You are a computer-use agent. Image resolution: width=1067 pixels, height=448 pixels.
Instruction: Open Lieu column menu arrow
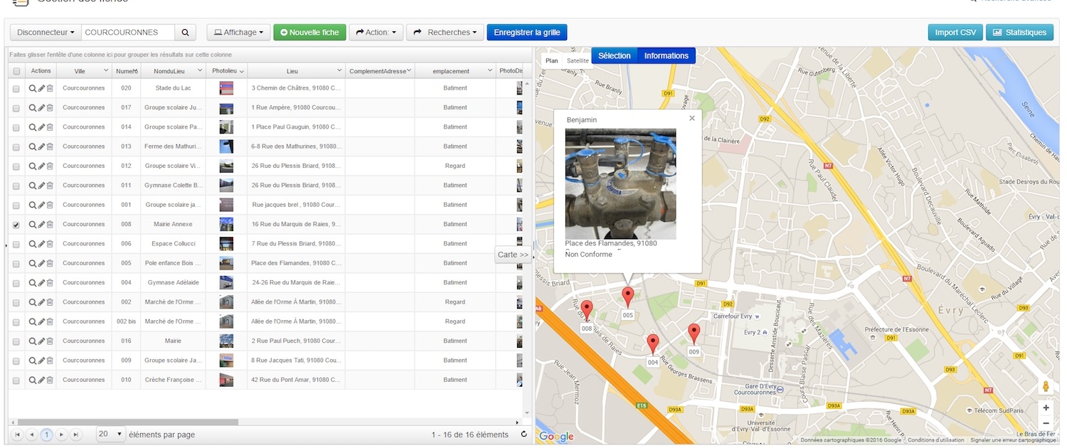[x=339, y=70]
